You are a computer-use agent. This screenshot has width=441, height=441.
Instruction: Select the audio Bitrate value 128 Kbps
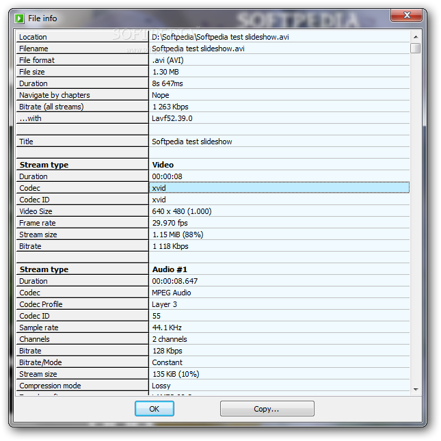coord(167,351)
